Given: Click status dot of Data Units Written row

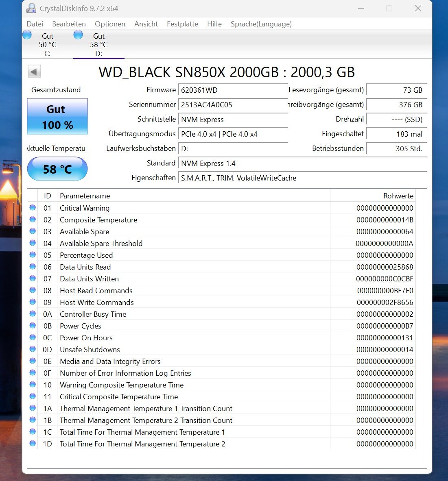Looking at the screenshot, I should pos(33,278).
